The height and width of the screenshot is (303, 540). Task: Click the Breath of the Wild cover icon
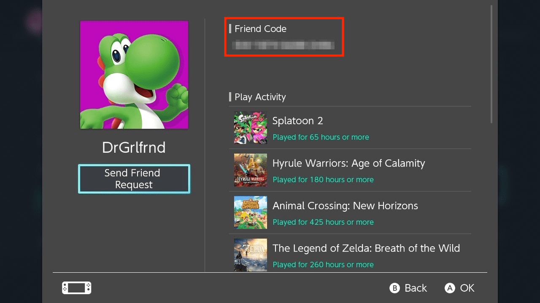click(x=251, y=255)
